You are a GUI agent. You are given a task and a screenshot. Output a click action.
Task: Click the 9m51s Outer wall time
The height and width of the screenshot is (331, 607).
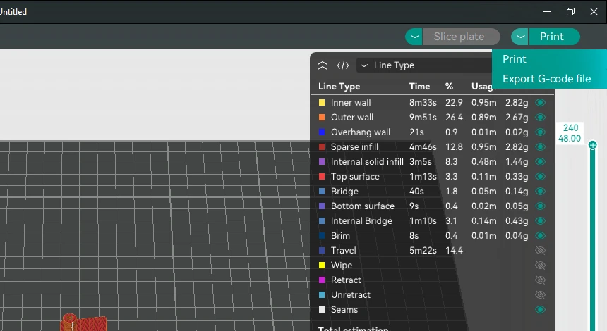(x=423, y=117)
